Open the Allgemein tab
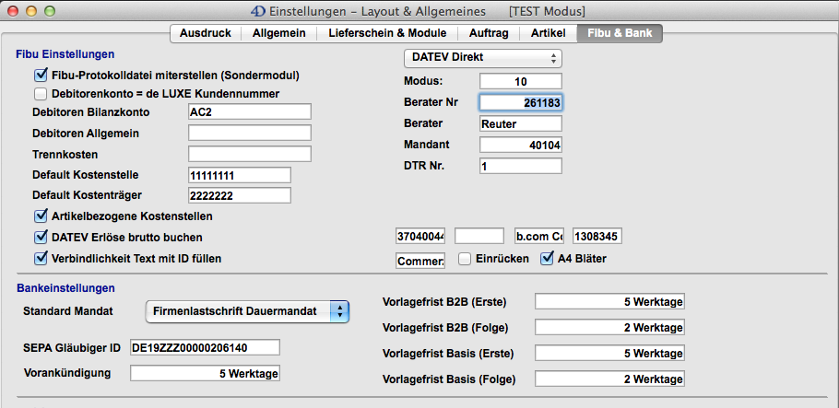 [280, 33]
